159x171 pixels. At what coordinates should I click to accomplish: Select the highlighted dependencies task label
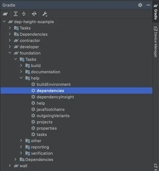(x=50, y=91)
